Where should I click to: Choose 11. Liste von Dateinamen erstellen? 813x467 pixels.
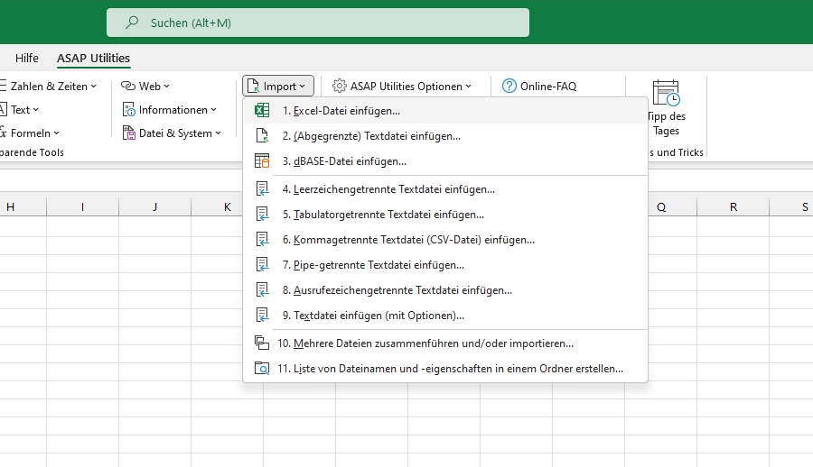pos(445,369)
